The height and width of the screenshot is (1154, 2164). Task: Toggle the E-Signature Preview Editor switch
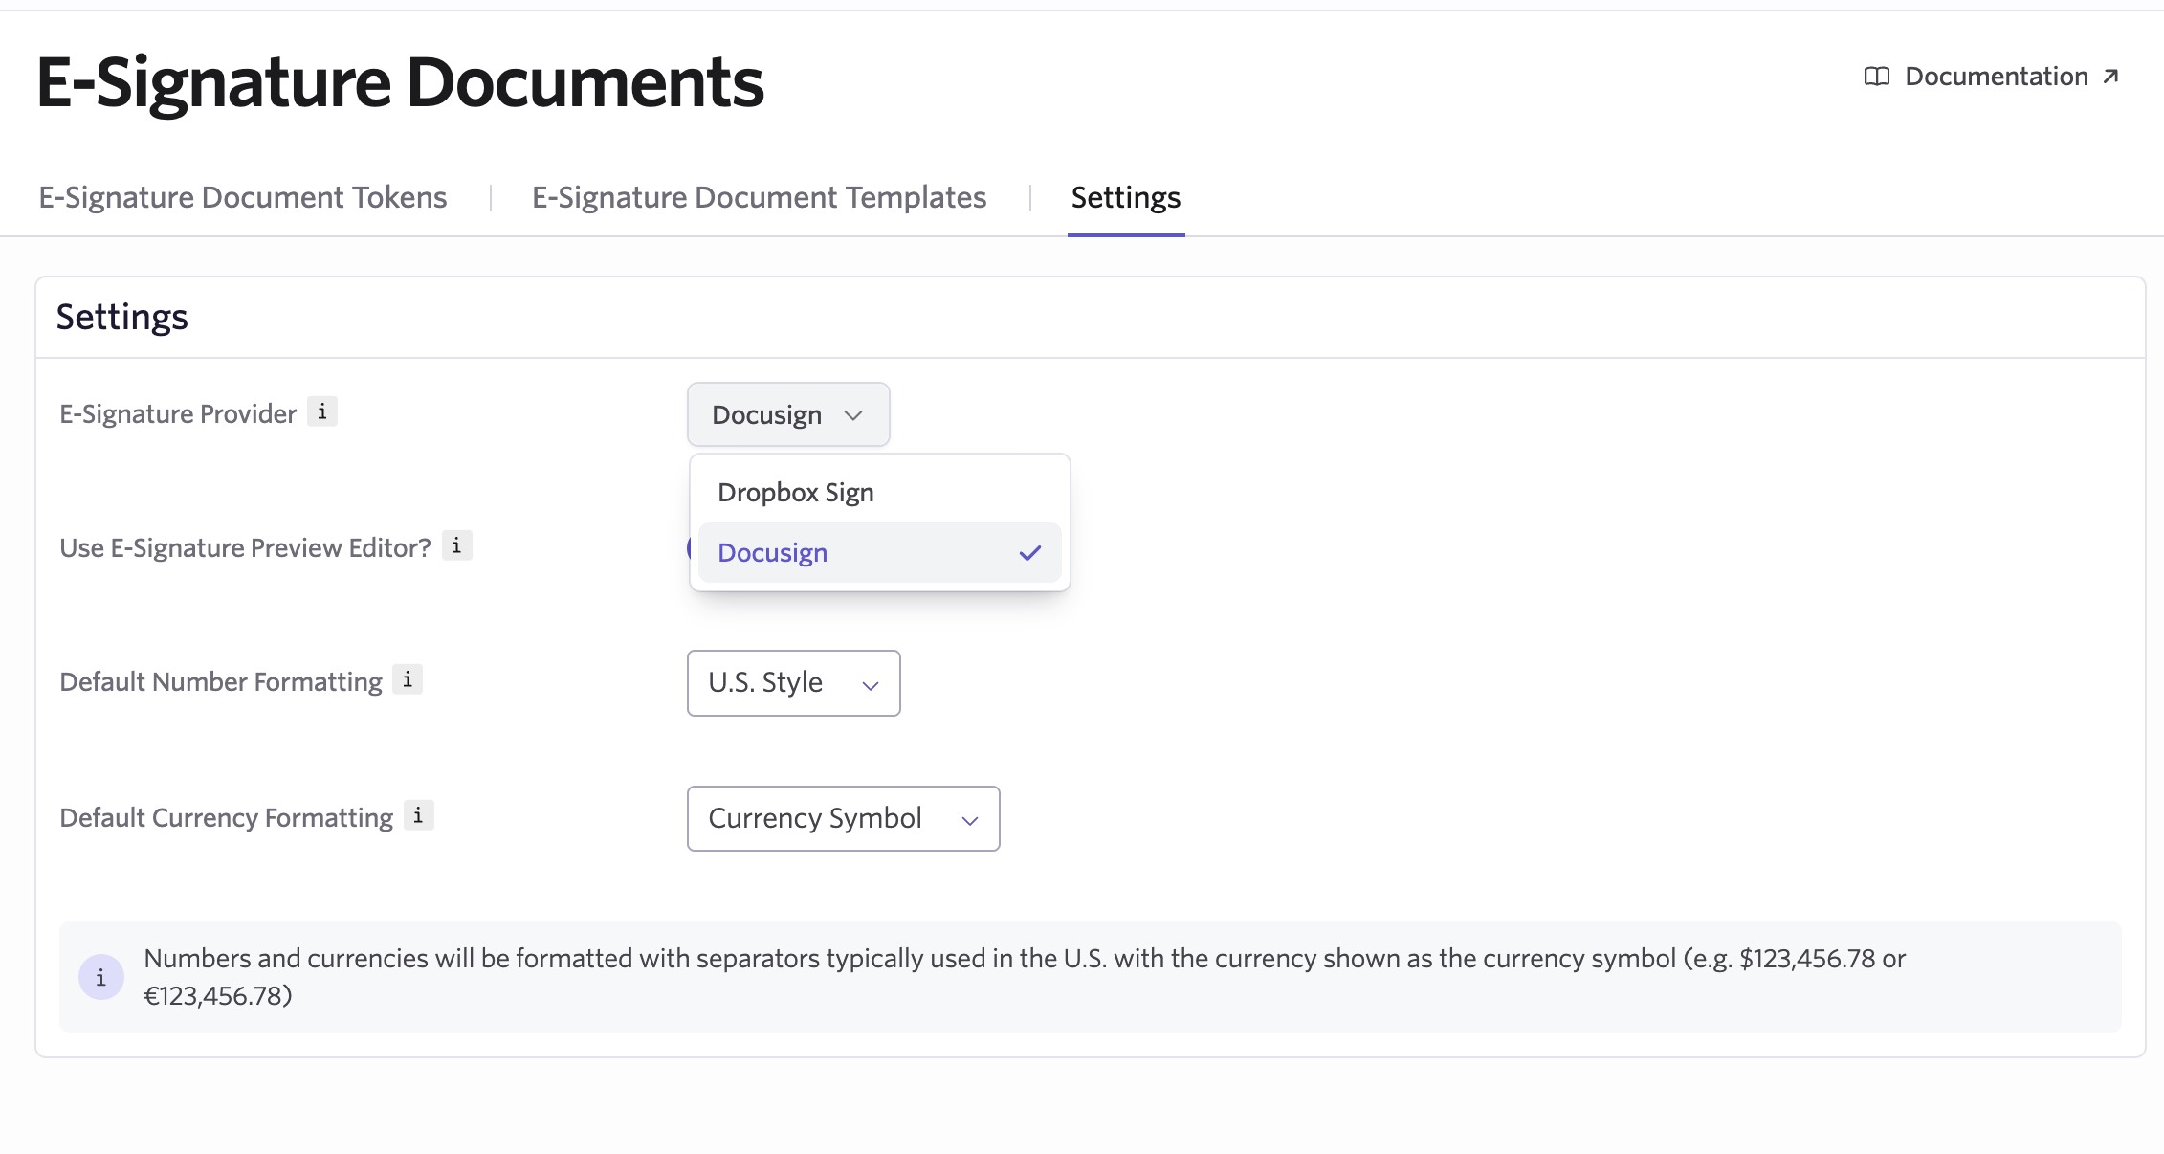[690, 548]
